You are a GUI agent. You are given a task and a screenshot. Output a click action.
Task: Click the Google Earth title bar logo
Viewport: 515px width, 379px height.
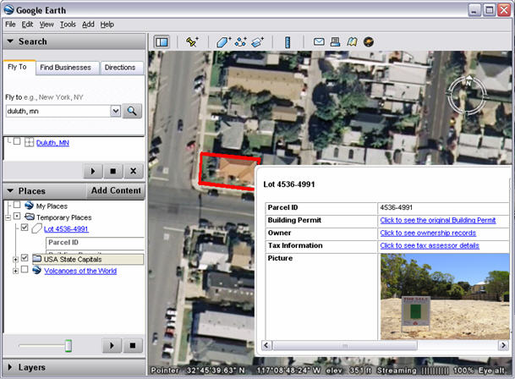[x=8, y=10]
